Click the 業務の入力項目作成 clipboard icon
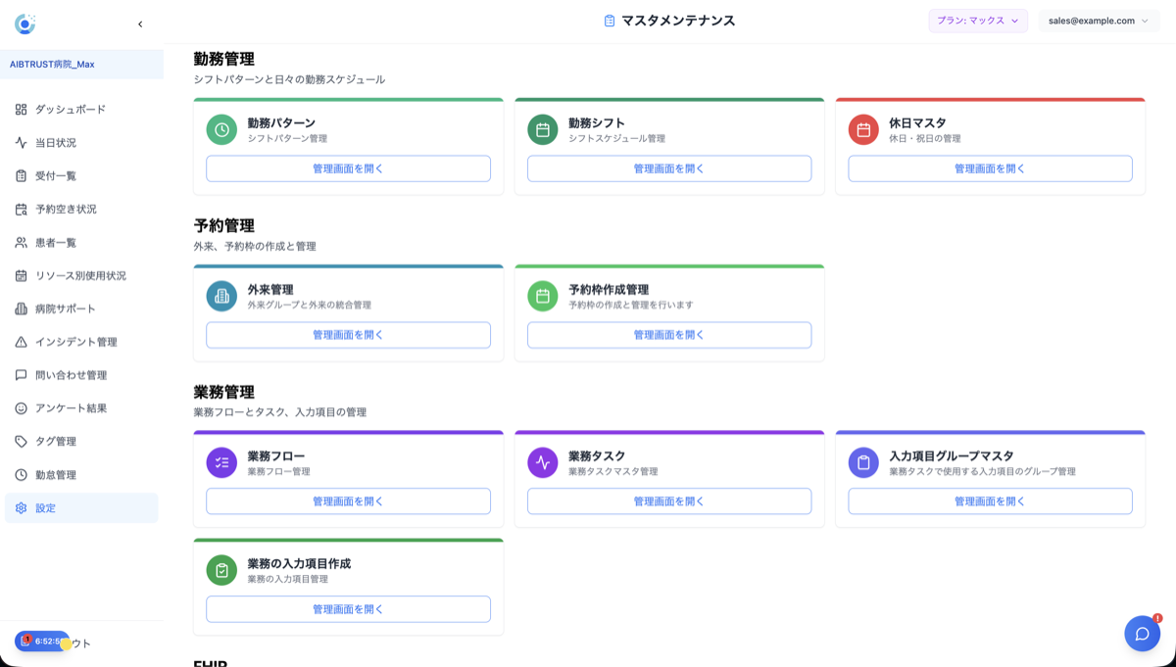The image size is (1176, 667). (x=220, y=569)
